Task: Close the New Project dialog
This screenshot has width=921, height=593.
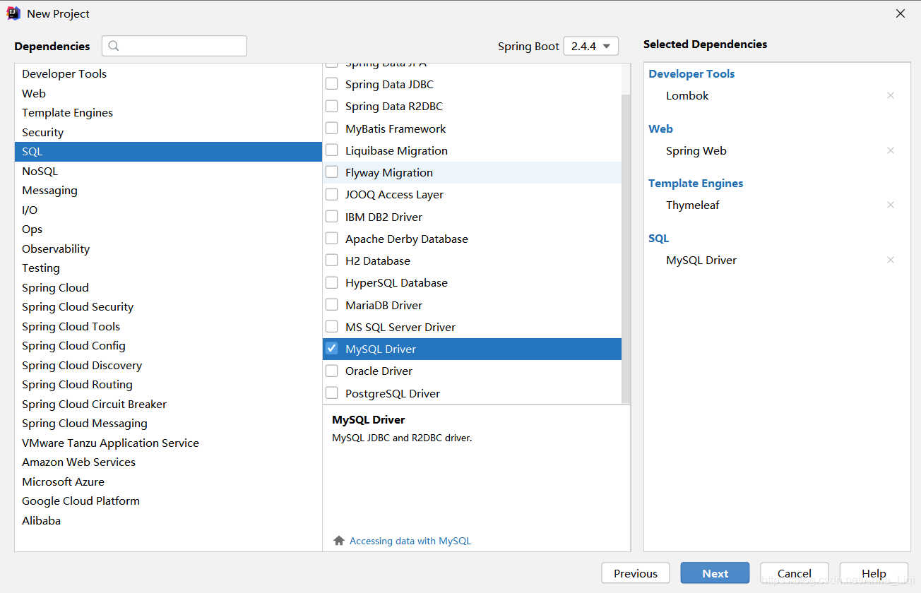Action: (x=901, y=13)
